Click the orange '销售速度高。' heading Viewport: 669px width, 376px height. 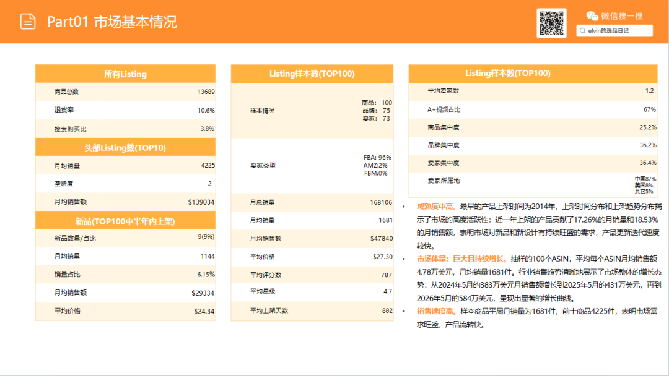437,311
